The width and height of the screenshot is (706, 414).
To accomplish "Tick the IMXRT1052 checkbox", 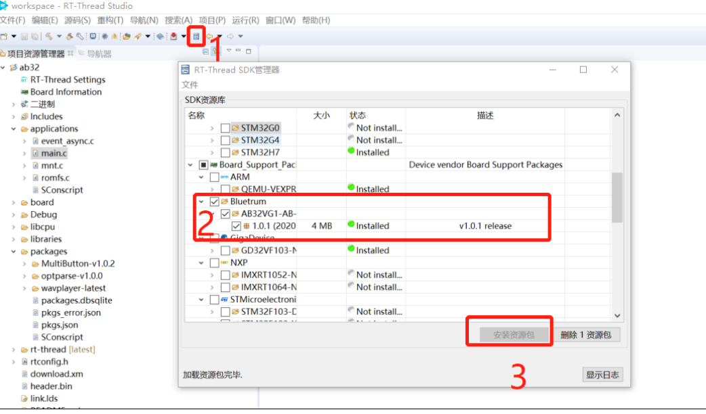I will [x=225, y=275].
